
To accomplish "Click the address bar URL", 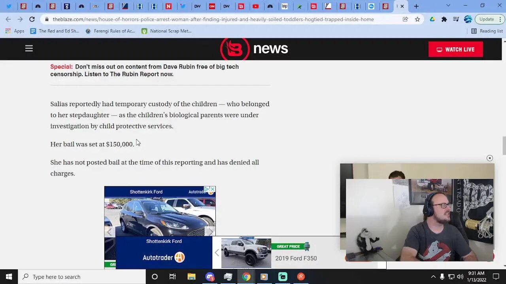I will coord(213,19).
